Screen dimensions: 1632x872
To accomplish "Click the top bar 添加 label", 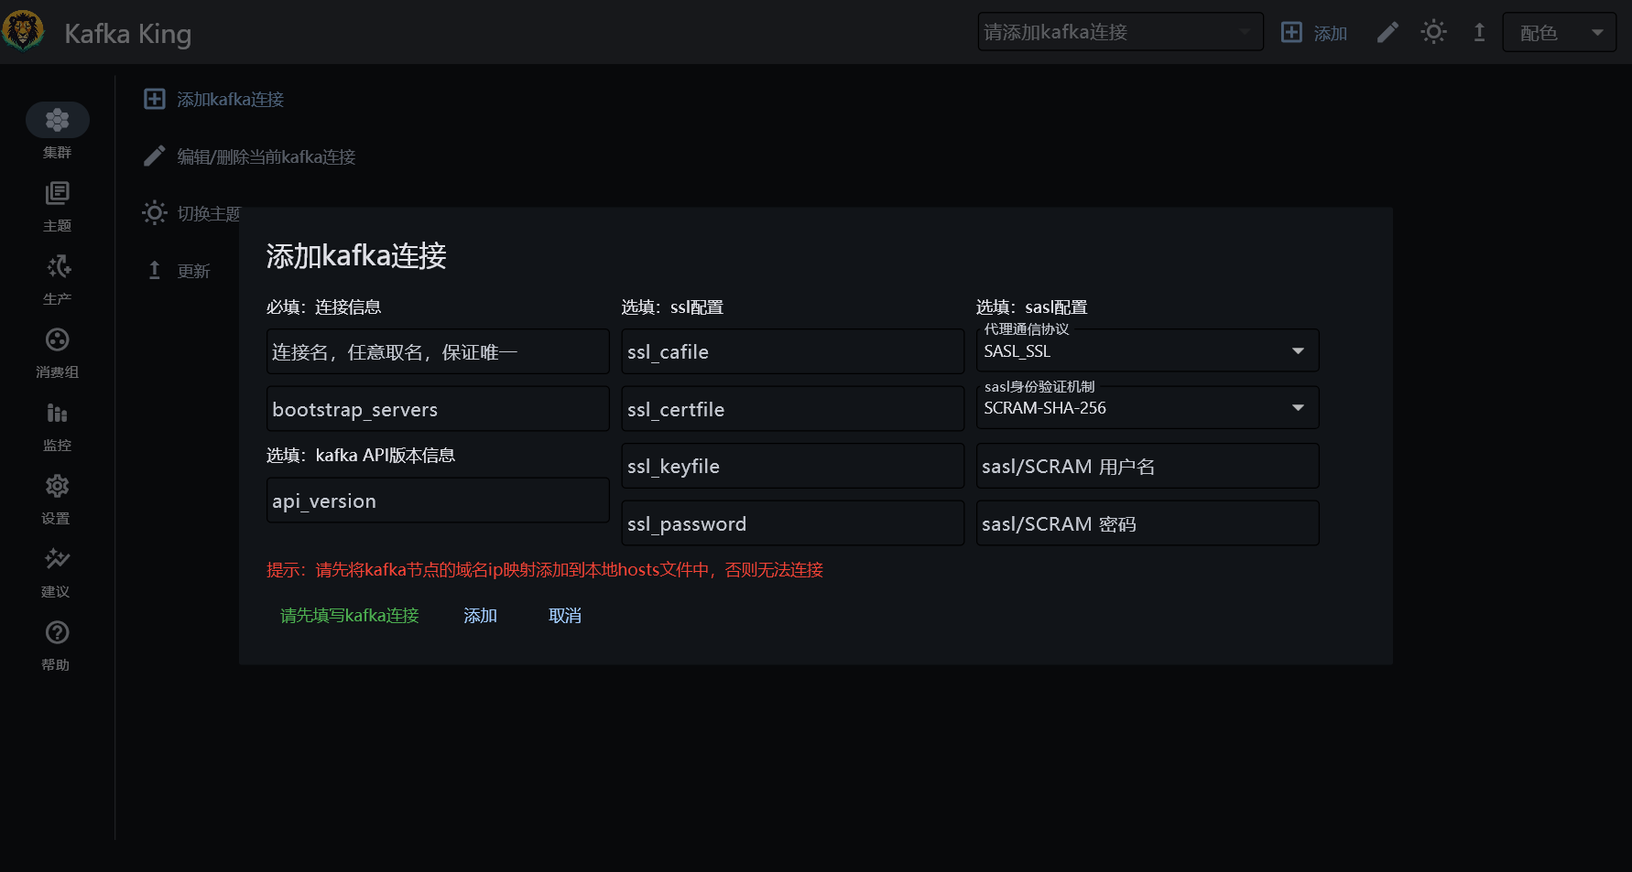I will pyautogui.click(x=1331, y=33).
